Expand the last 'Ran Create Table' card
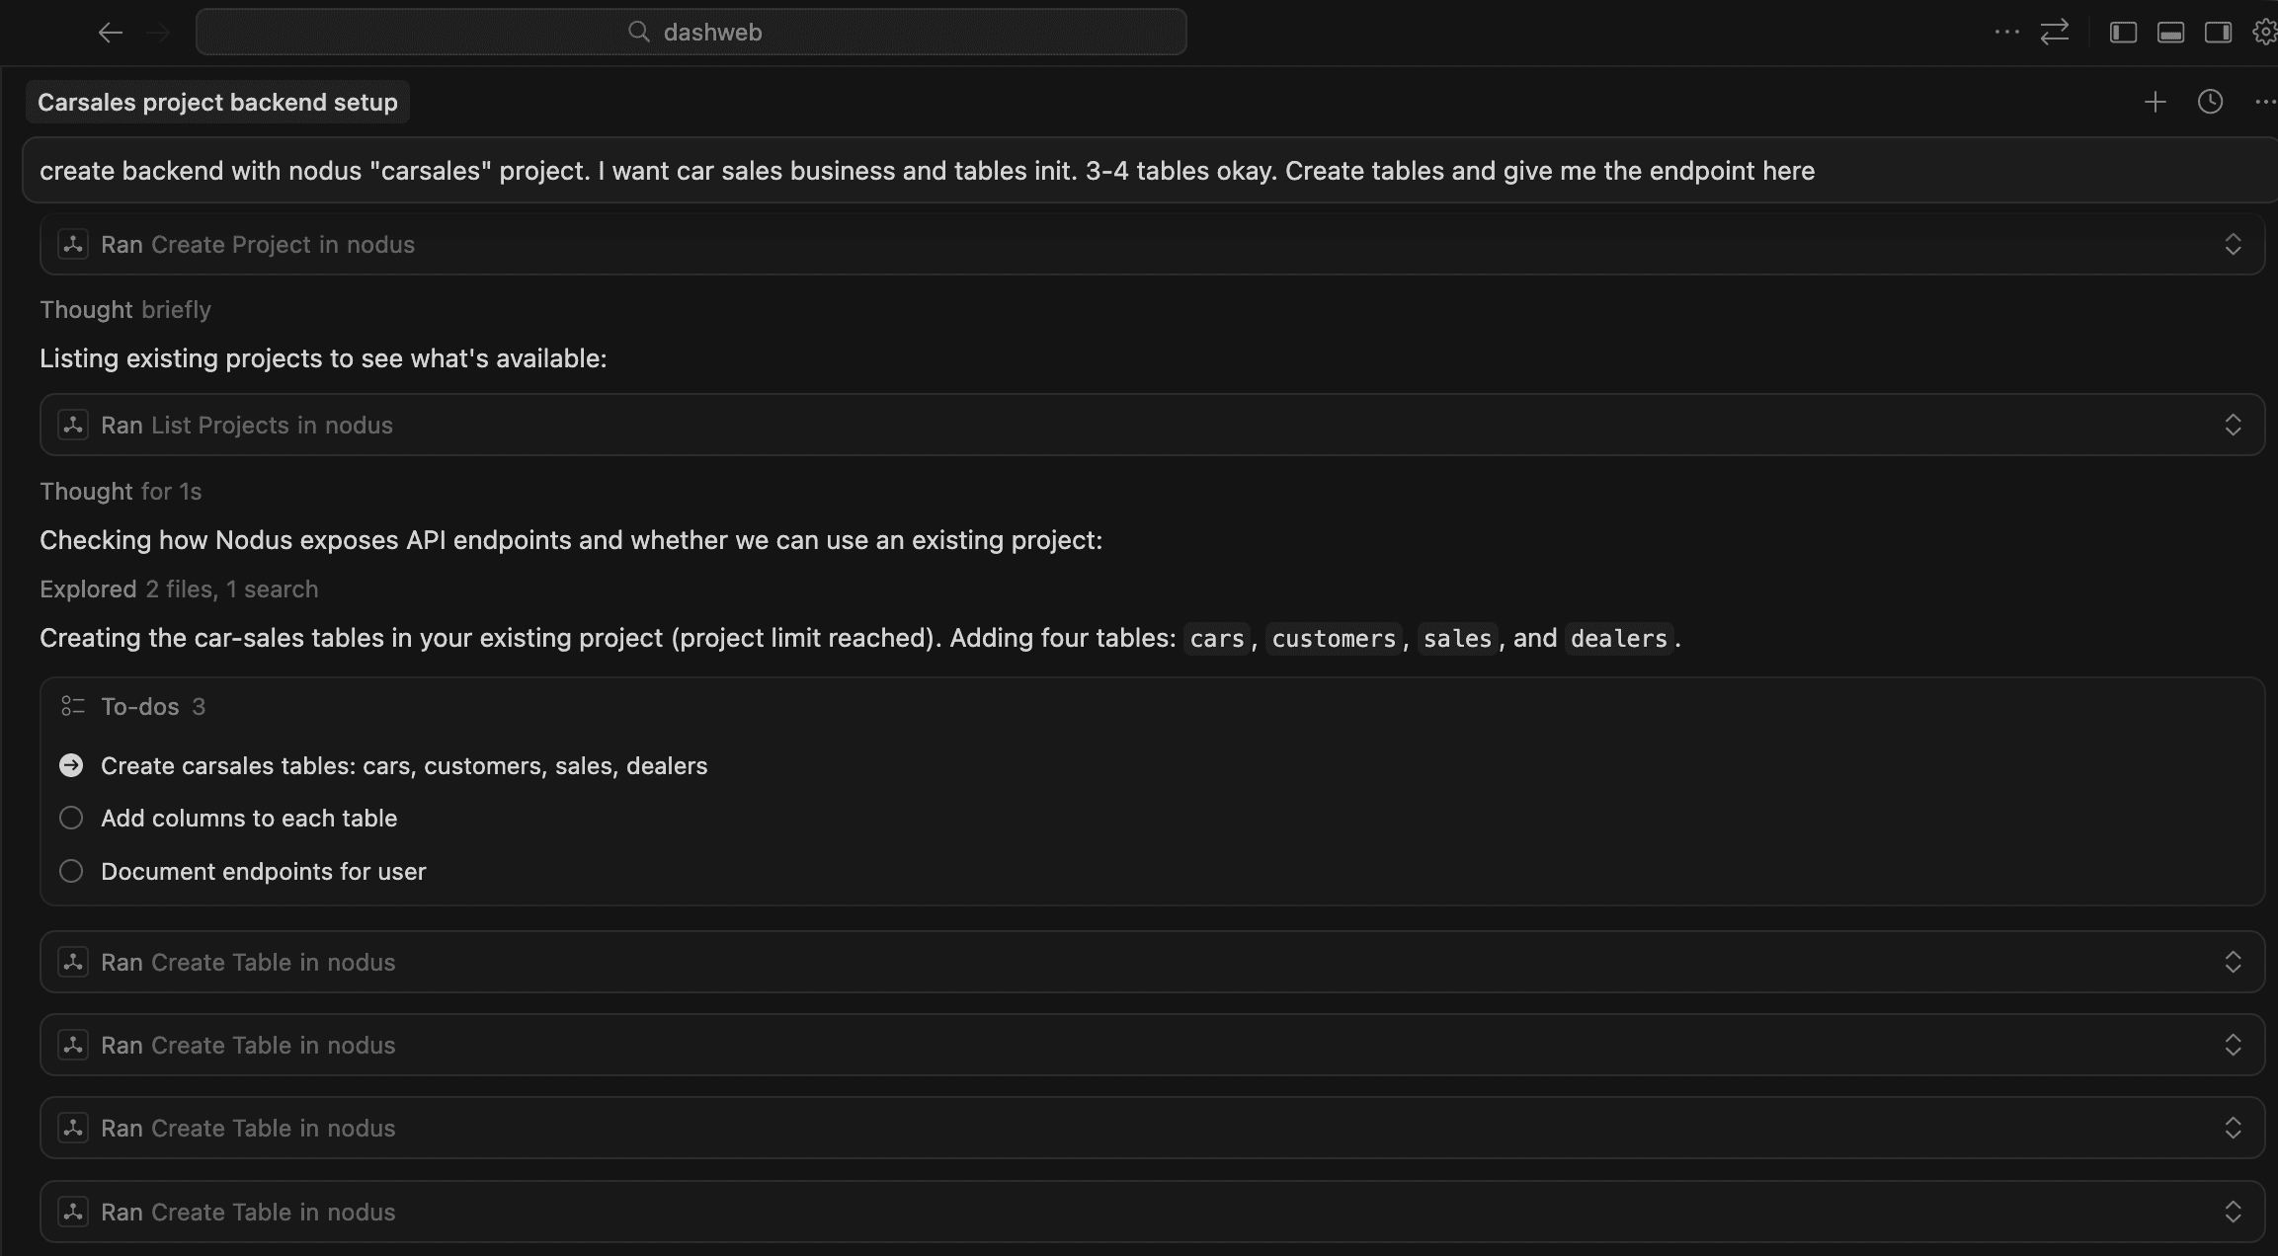2278x1256 pixels. [2235, 1211]
